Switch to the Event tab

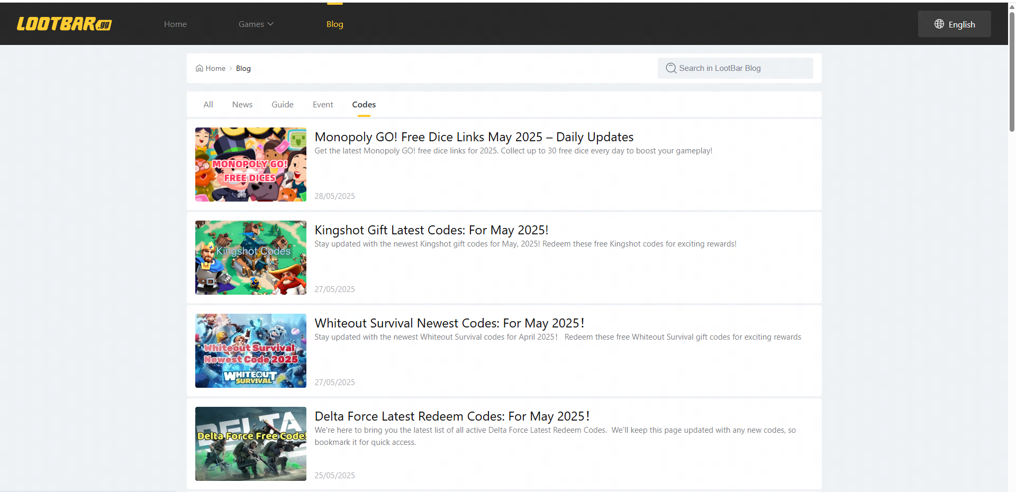coord(323,104)
